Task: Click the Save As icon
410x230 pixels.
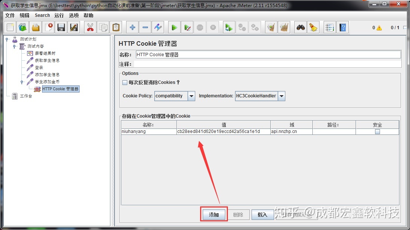Action: 74,27
